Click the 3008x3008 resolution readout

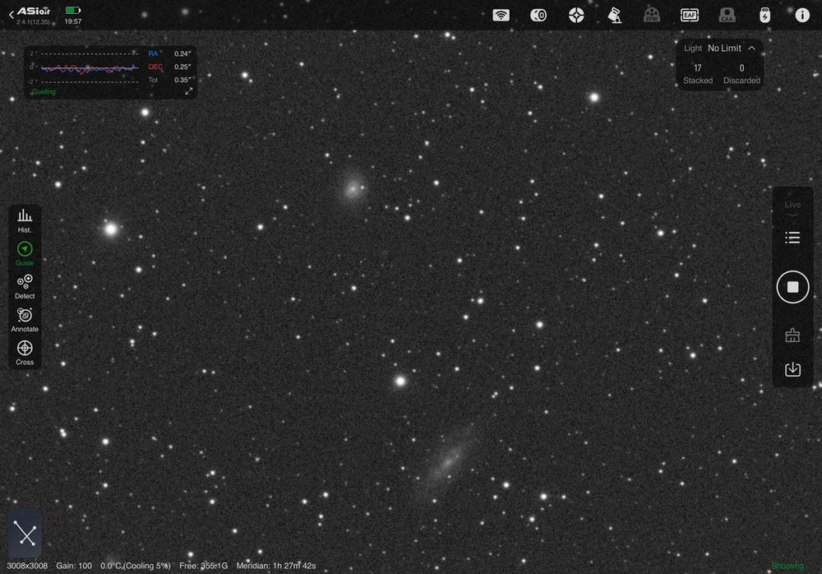click(27, 566)
